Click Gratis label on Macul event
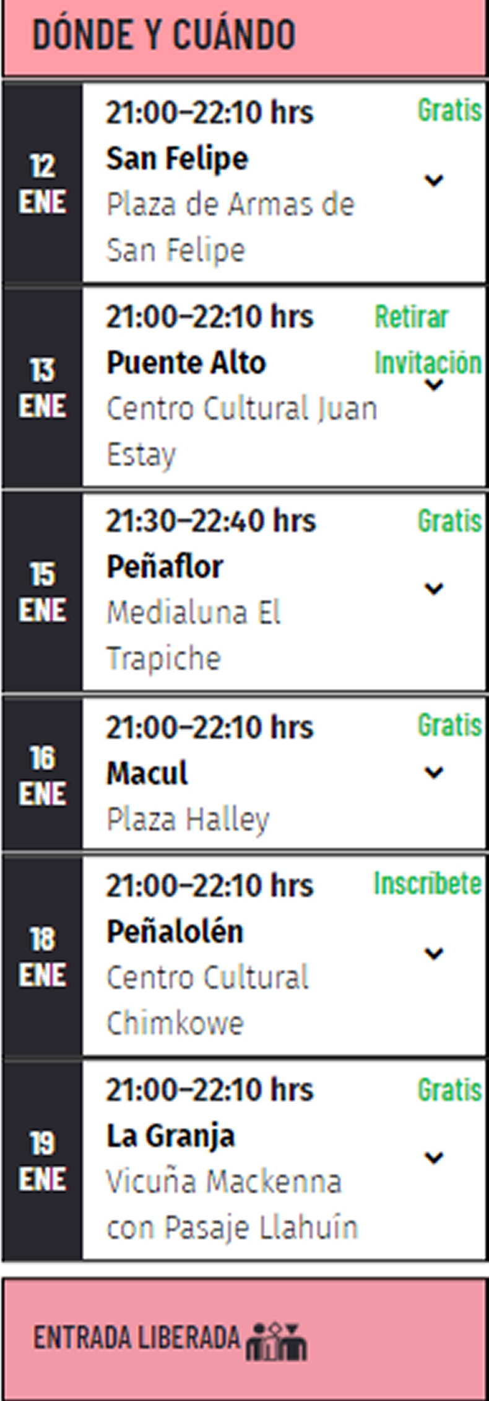 [449, 725]
